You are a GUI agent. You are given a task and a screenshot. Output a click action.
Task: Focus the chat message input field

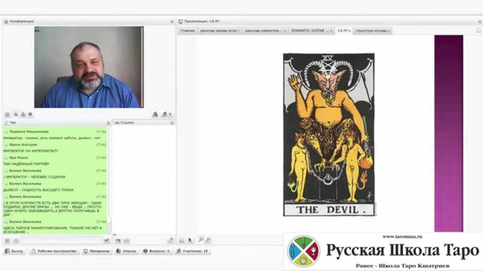61,240
